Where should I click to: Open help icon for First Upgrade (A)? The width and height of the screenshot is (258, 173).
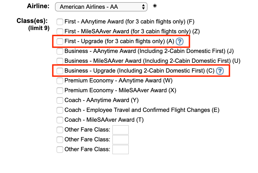(179, 41)
